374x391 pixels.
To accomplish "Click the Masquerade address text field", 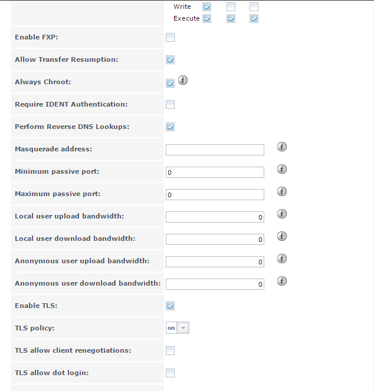I will [x=215, y=150].
